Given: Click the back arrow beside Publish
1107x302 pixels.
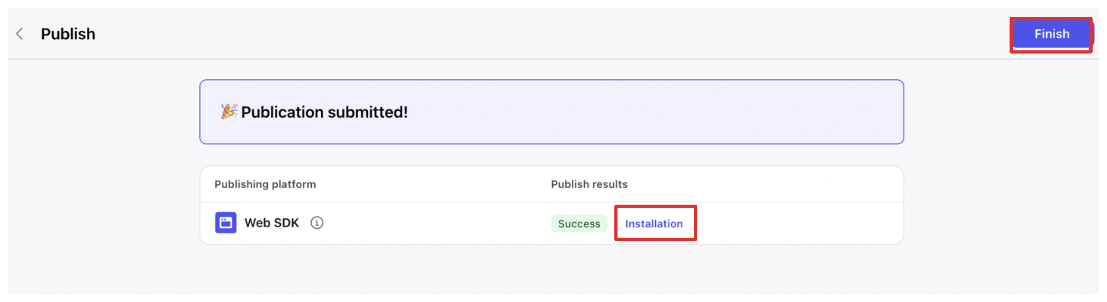Looking at the screenshot, I should (19, 34).
